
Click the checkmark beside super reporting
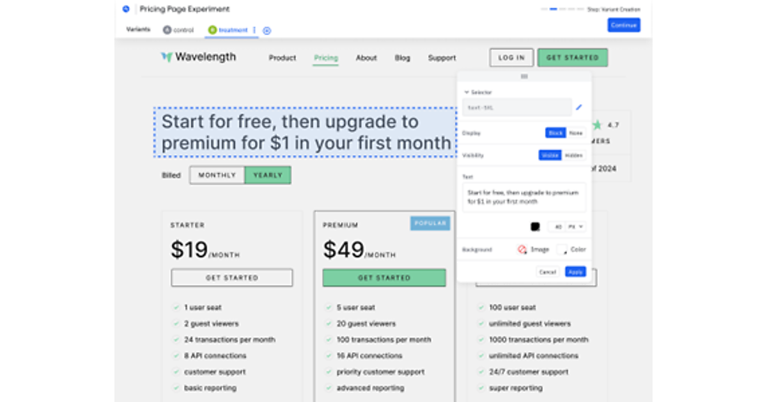[481, 388]
